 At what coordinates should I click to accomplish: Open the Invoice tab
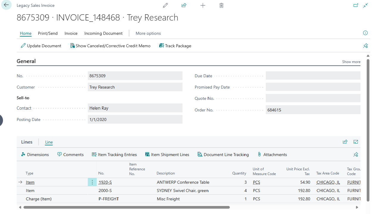(71, 33)
